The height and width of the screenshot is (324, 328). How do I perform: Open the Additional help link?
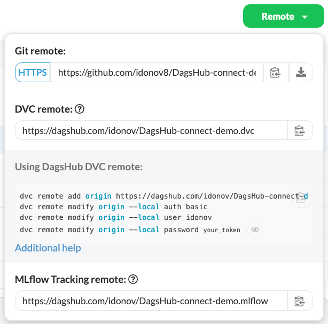click(x=48, y=248)
